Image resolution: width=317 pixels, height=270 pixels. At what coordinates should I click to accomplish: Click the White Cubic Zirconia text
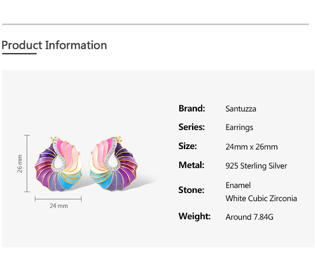coord(261,198)
